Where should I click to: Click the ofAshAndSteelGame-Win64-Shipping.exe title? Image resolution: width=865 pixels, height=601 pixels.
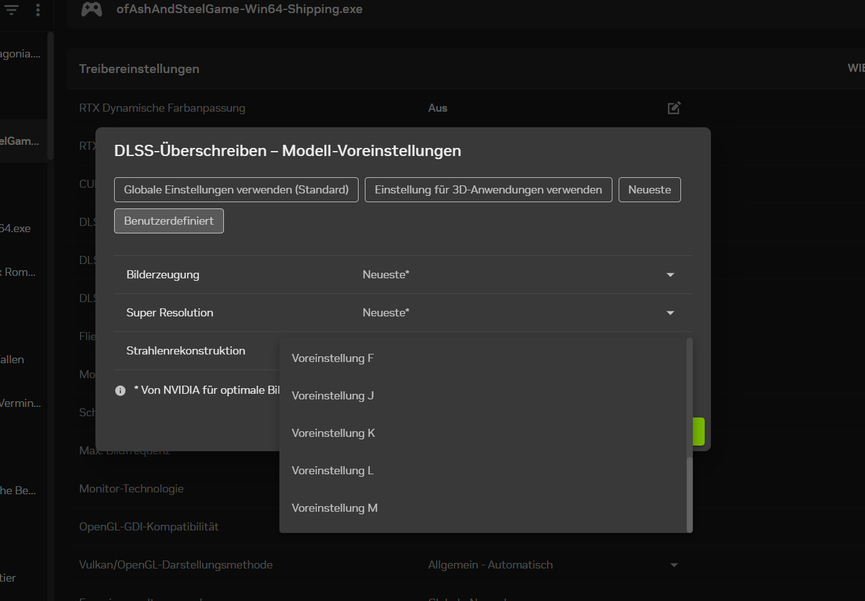coord(239,9)
